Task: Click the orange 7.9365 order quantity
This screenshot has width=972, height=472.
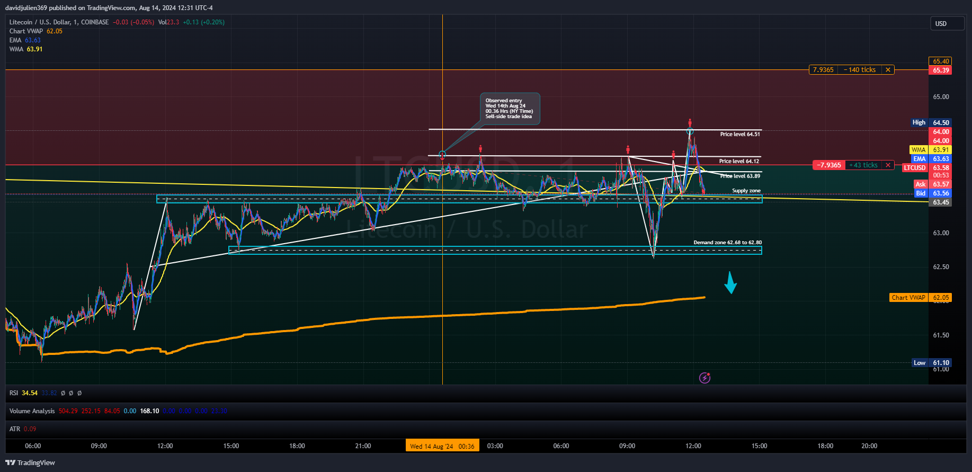Action: (823, 70)
